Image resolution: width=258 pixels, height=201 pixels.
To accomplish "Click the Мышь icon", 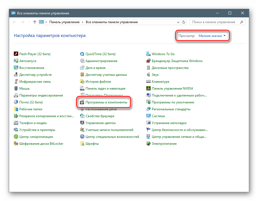I will pos(16,89).
